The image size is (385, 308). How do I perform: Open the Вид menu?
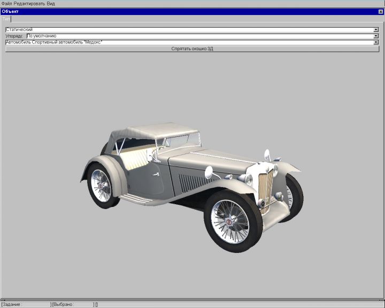click(51, 3)
